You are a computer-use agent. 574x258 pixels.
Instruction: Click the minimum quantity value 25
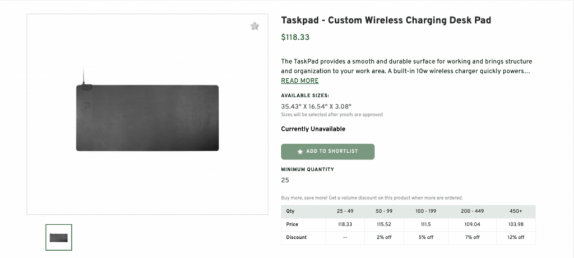coord(285,180)
